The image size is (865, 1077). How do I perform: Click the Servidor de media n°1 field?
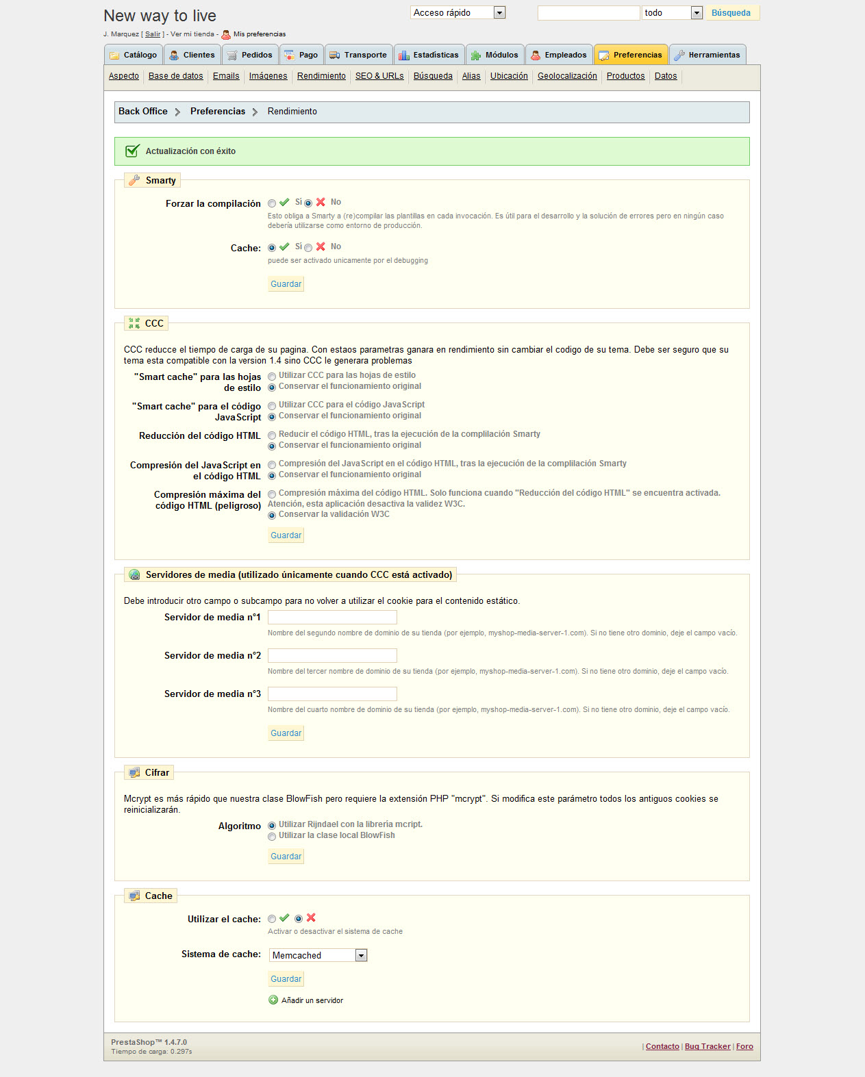tap(332, 617)
